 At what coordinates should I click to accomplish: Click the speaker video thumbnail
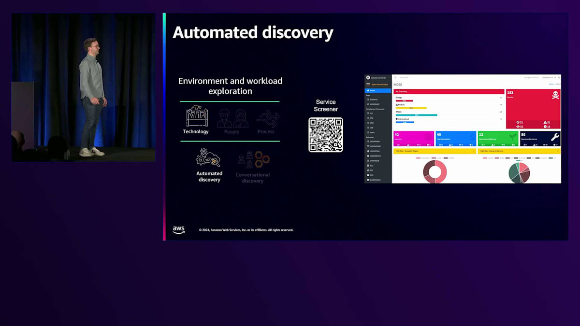pos(84,87)
